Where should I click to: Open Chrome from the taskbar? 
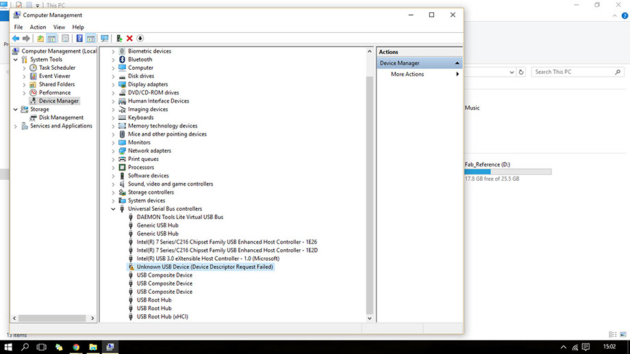point(76,346)
